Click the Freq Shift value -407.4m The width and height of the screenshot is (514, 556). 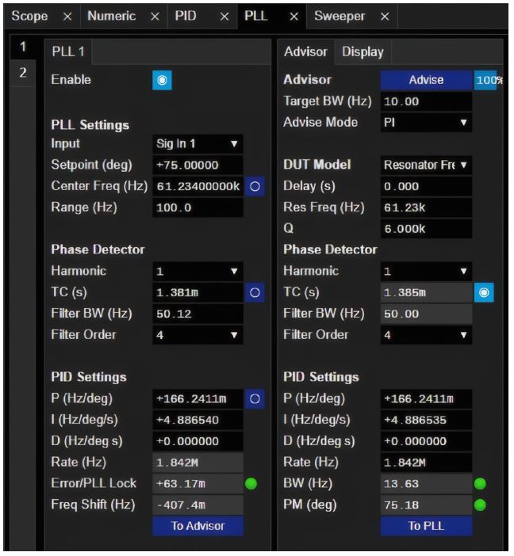198,505
